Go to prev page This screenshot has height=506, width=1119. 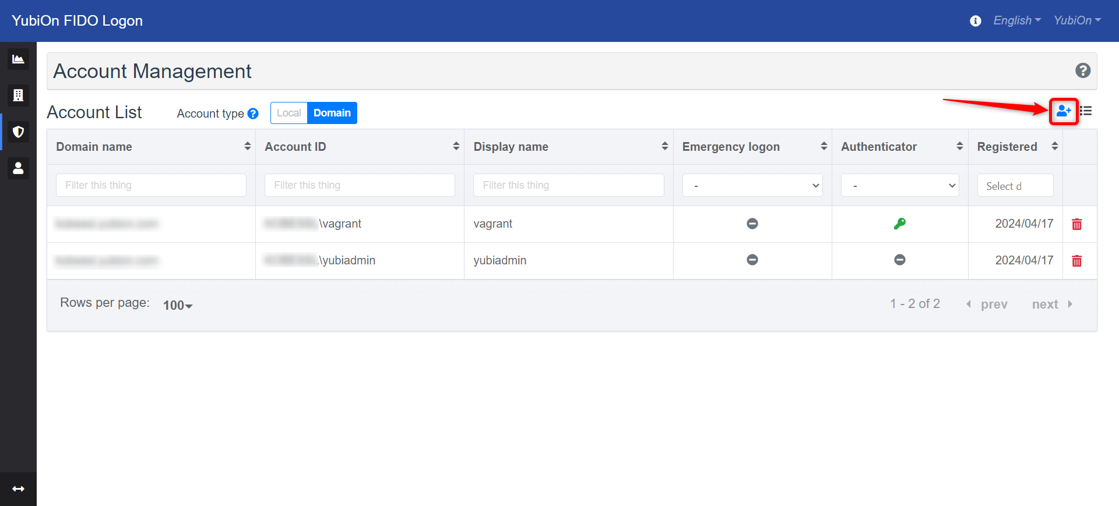pos(987,304)
